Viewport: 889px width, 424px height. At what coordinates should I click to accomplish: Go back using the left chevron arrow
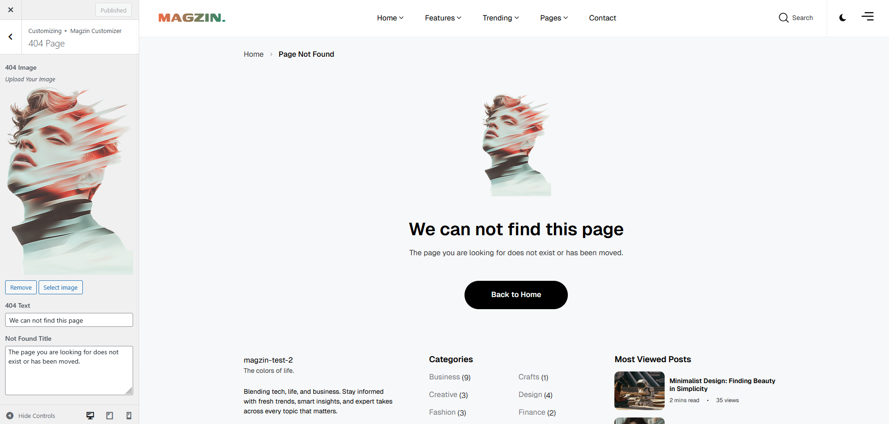[11, 37]
